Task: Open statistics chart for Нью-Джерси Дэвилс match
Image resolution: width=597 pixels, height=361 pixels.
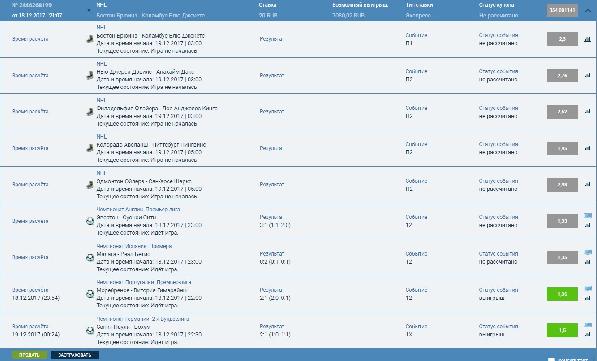Action: [x=587, y=76]
